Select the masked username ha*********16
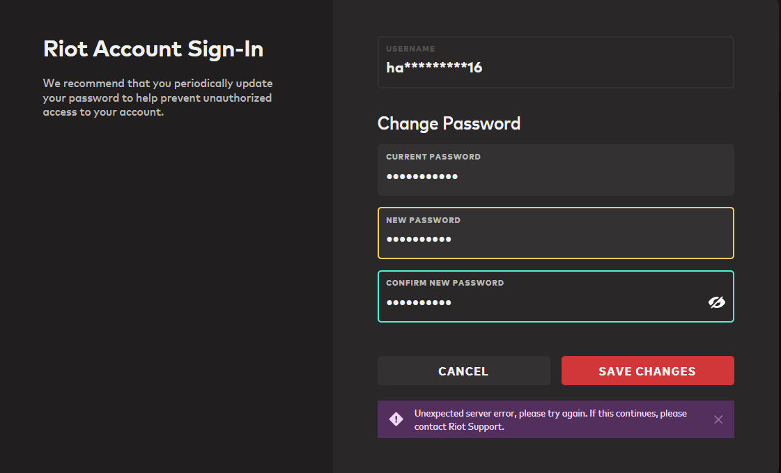 point(434,68)
